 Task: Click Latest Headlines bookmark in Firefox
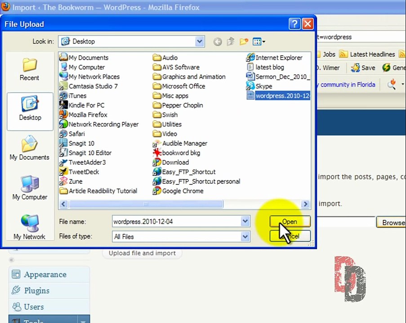pos(367,54)
